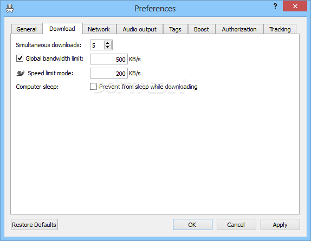
Task: Click the Computer sleep label
Action: coord(37,87)
